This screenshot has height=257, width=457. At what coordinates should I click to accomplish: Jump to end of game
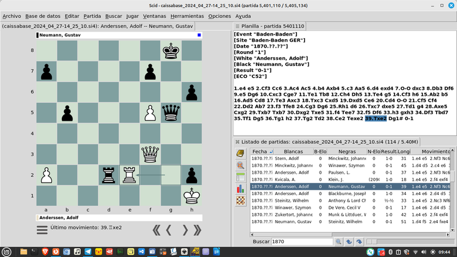click(x=198, y=230)
